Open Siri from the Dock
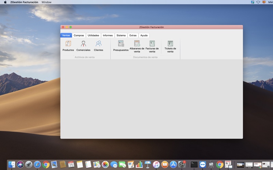 click(20, 164)
